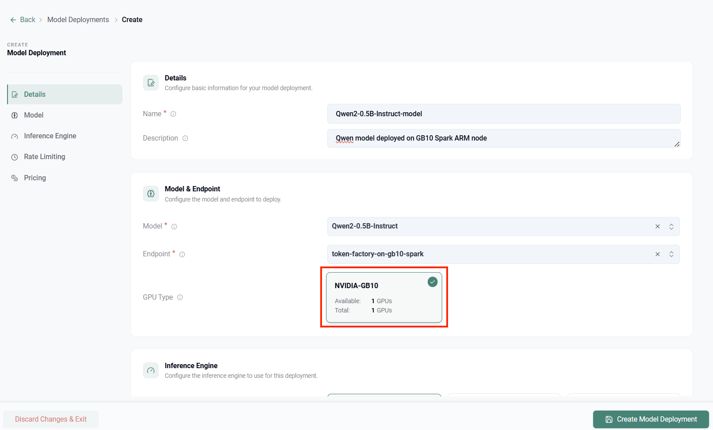Image resolution: width=713 pixels, height=430 pixels.
Task: Click the Back link
Action: coord(27,20)
